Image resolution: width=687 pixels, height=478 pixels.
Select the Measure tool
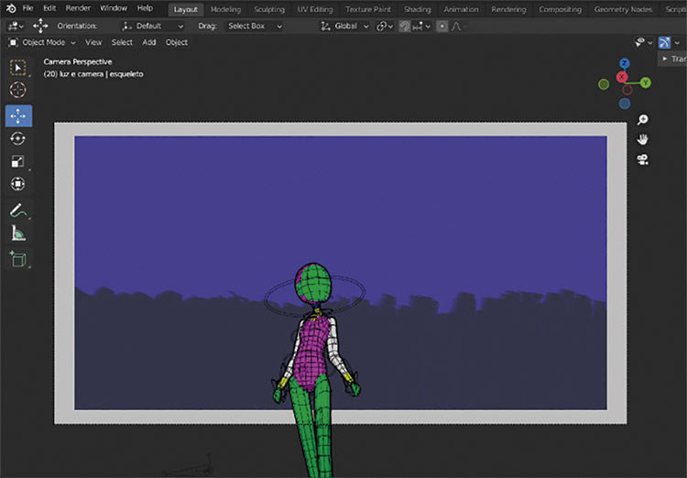pyautogui.click(x=18, y=233)
